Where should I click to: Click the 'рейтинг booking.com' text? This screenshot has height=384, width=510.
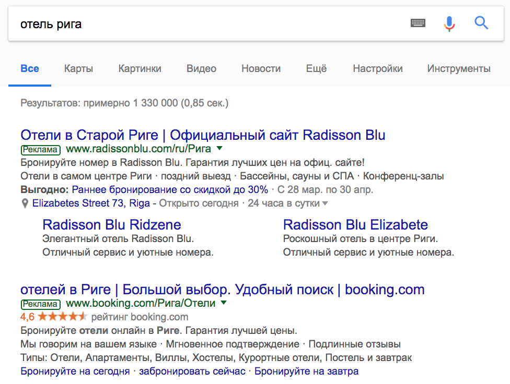tap(140, 317)
